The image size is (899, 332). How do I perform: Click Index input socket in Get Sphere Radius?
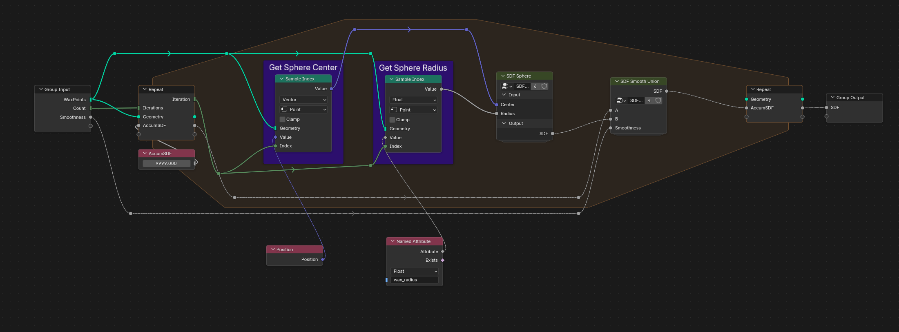click(x=385, y=146)
